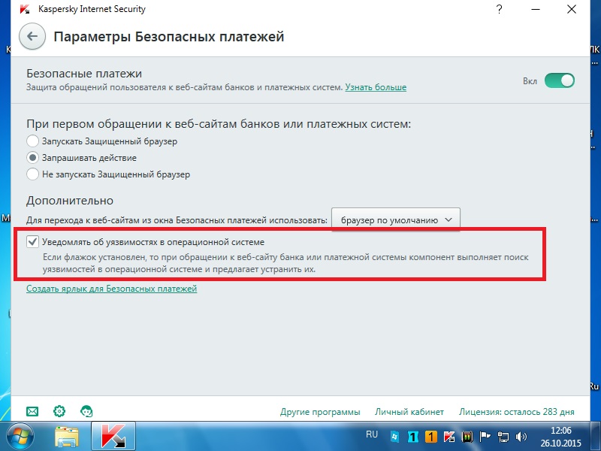Open the network tray icon
The height and width of the screenshot is (451, 601).
[503, 437]
